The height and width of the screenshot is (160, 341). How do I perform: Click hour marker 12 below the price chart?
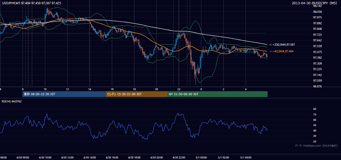tap(67, 89)
